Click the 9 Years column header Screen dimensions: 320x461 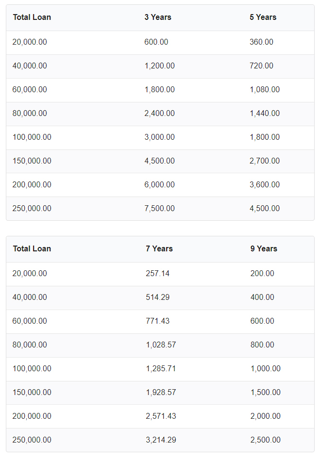click(x=264, y=248)
